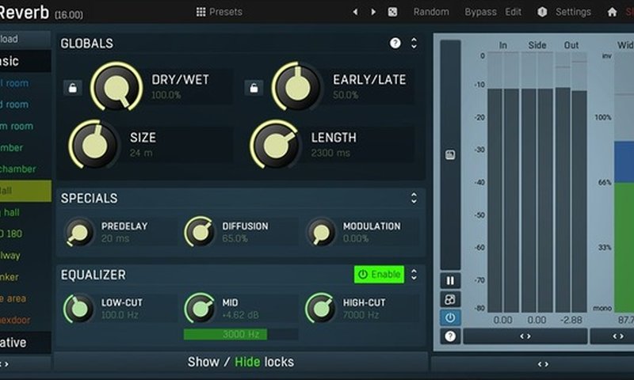Collapse the Globals section arrows
Screen dimensions: 634x380
click(x=414, y=44)
